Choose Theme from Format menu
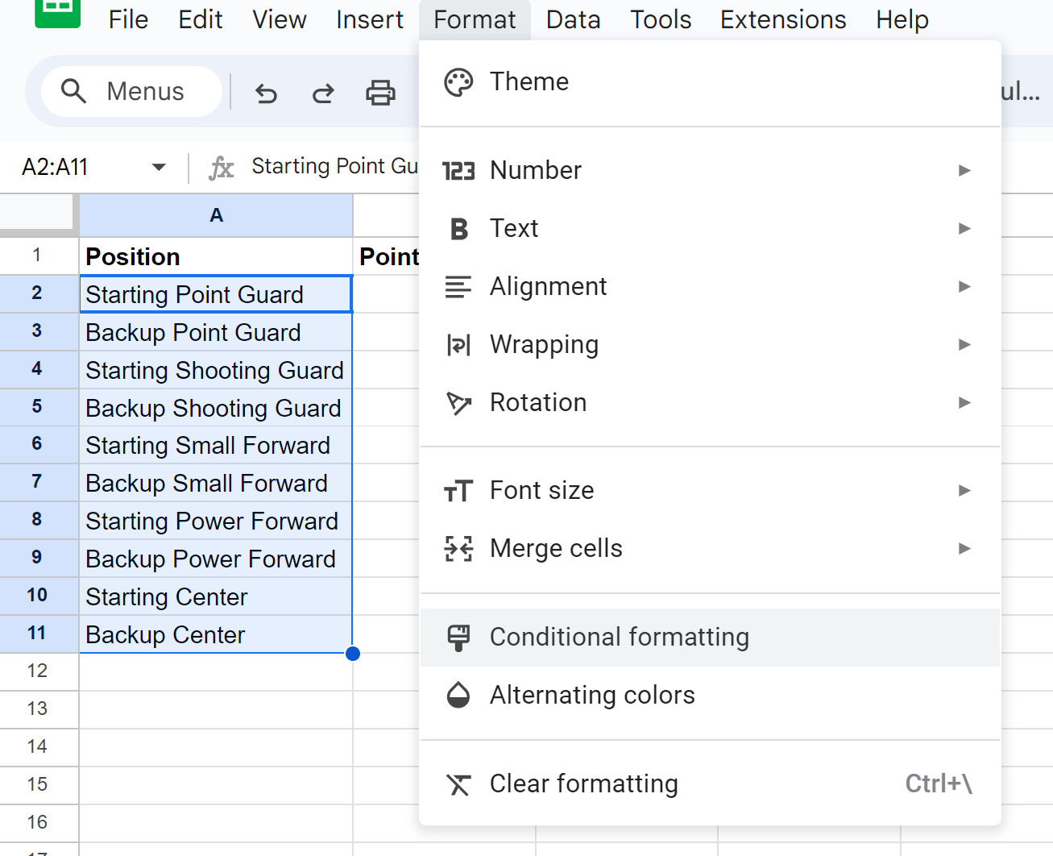The height and width of the screenshot is (856, 1053). (x=710, y=81)
